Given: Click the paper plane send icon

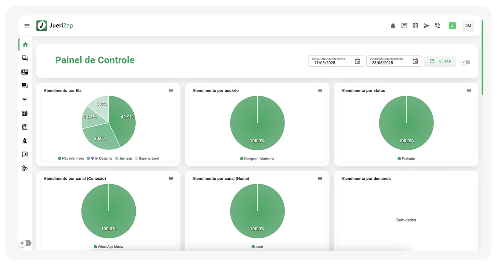Looking at the screenshot, I should click(426, 26).
